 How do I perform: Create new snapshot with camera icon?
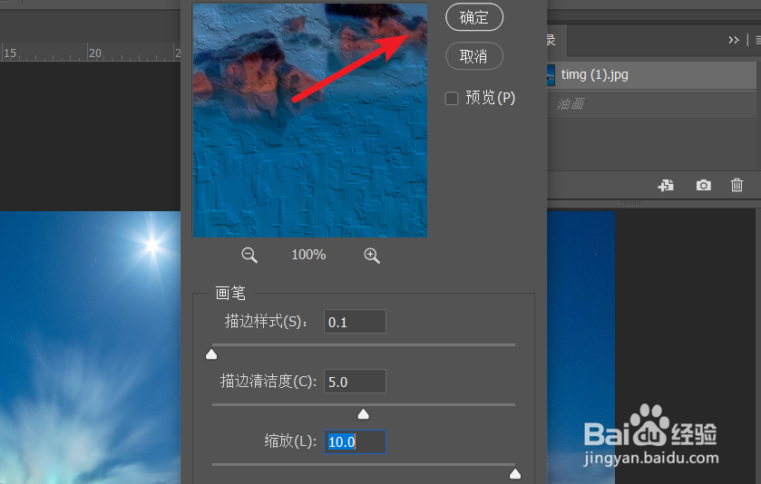[x=703, y=185]
